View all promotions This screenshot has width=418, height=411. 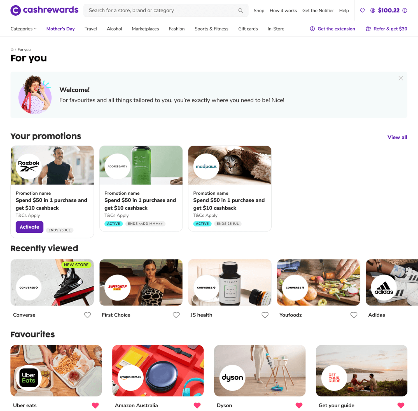click(x=397, y=137)
